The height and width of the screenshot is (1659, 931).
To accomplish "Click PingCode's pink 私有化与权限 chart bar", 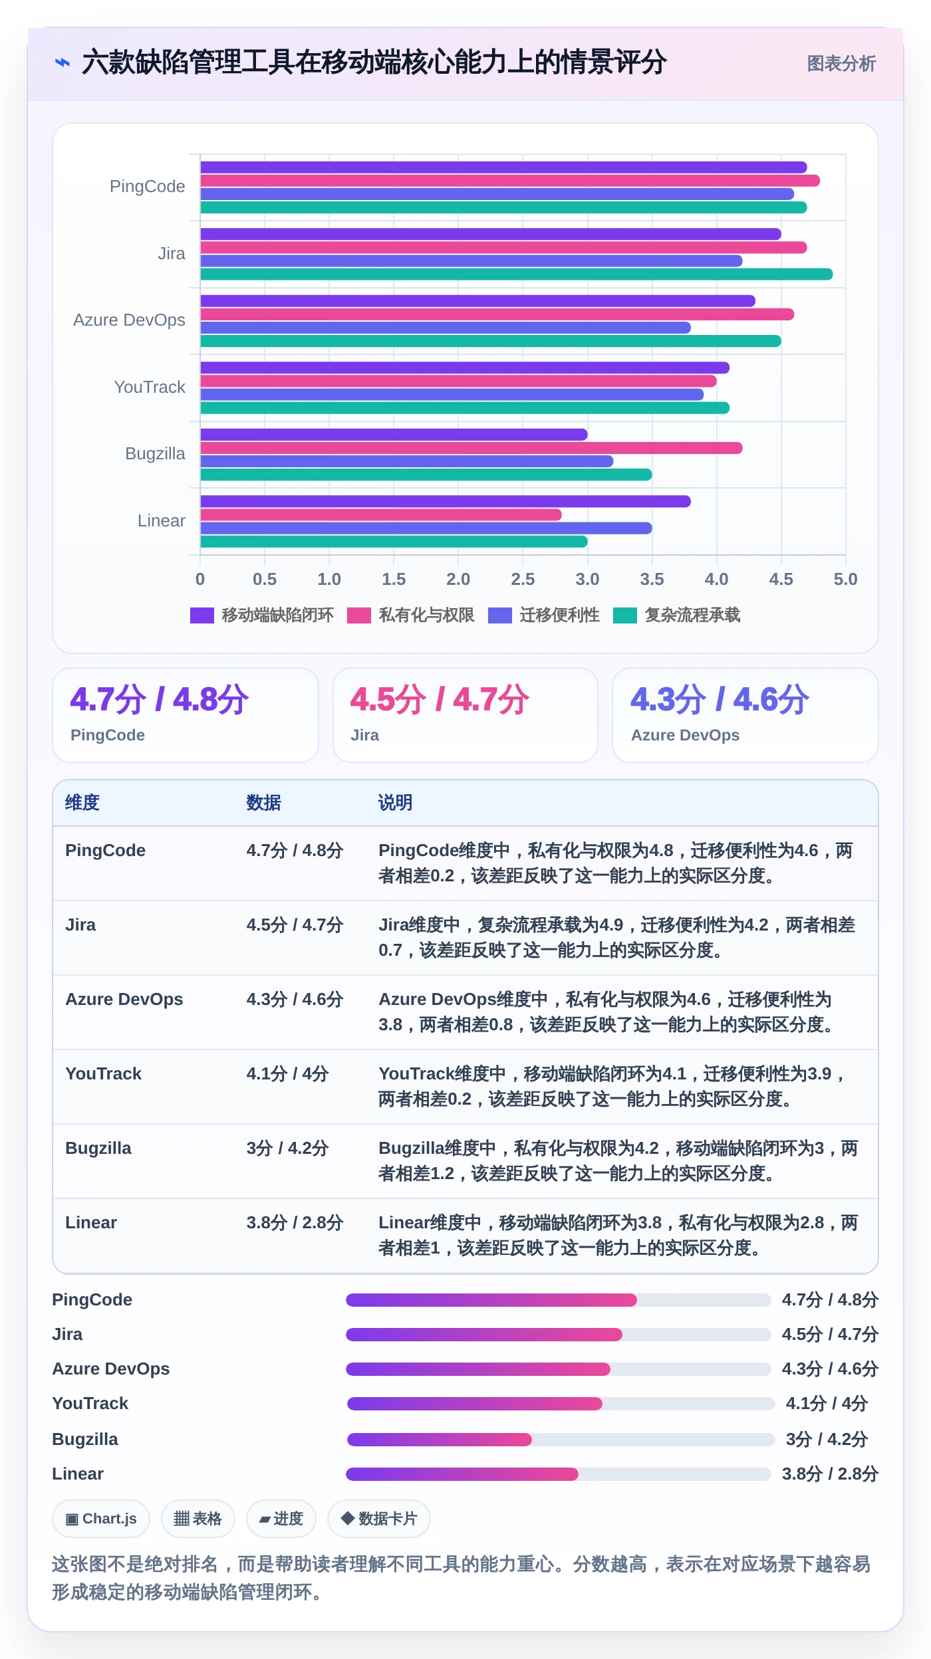I will point(510,181).
